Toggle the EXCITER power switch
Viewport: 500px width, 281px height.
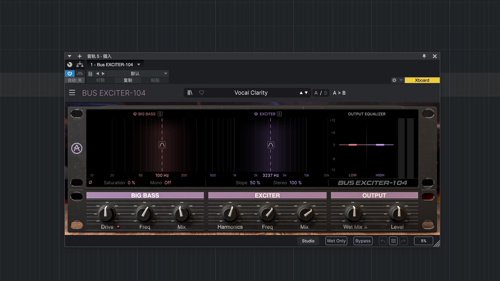256,114
